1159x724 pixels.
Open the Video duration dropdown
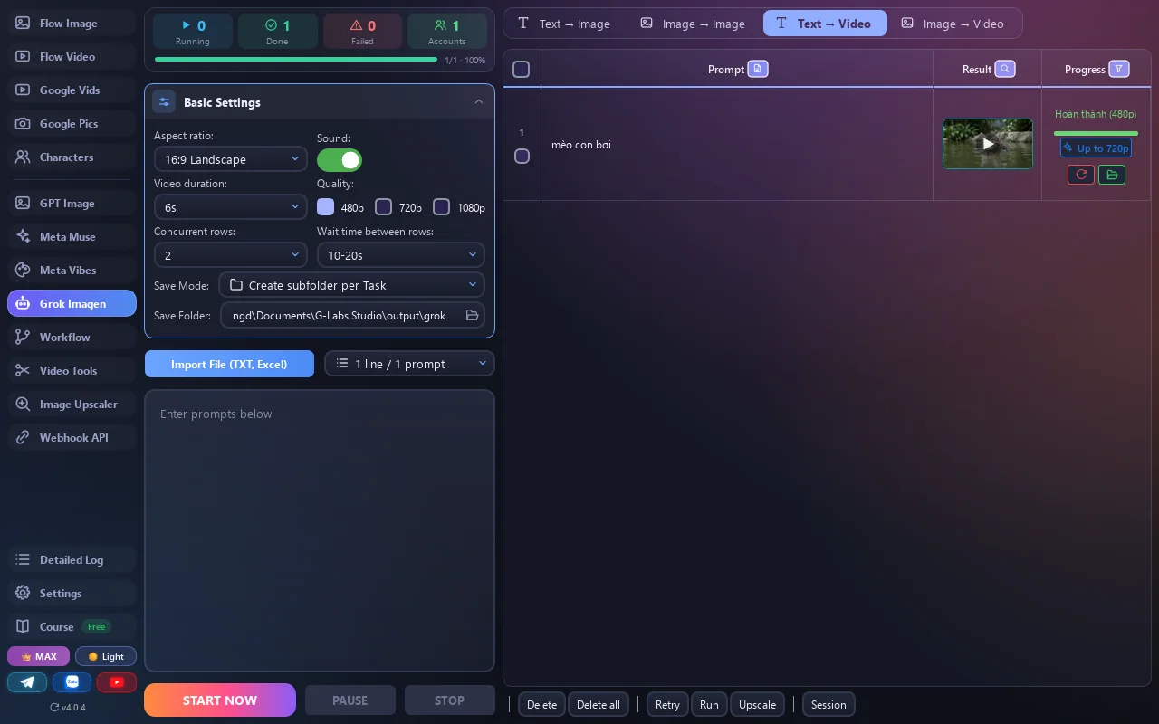pos(231,207)
